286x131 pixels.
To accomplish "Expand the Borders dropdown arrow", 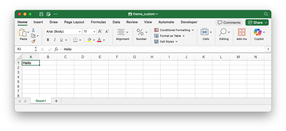I will pyautogui.click(x=80, y=40).
